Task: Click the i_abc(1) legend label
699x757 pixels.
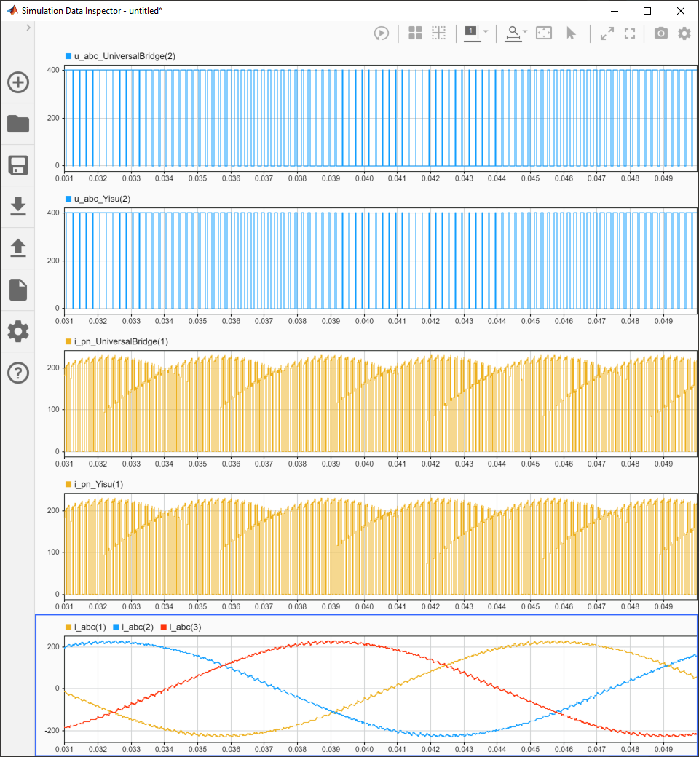Action: coord(90,627)
